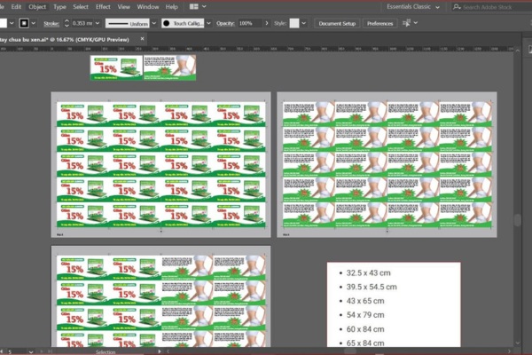Image resolution: width=532 pixels, height=355 pixels.
Task: Click the Document Setup button
Action: [x=337, y=23]
